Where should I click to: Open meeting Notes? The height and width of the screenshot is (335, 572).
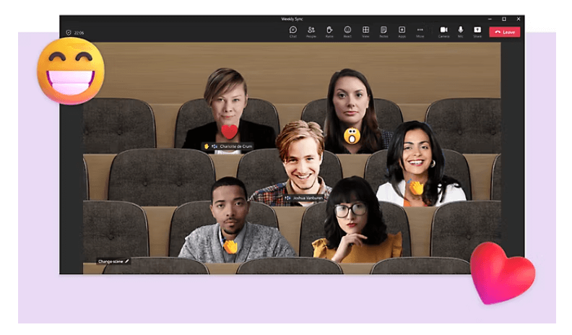click(x=383, y=31)
